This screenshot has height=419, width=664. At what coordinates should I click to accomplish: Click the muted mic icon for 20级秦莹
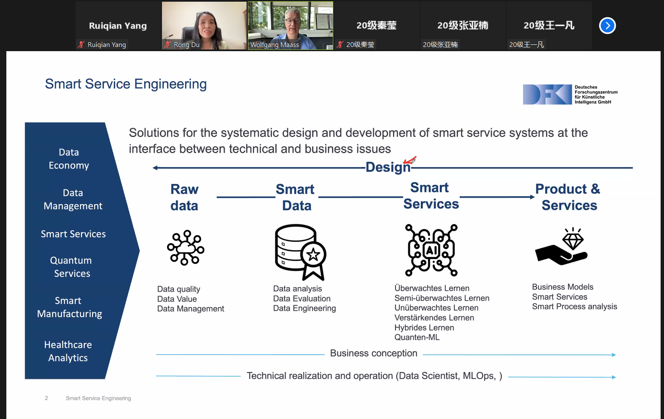(340, 44)
